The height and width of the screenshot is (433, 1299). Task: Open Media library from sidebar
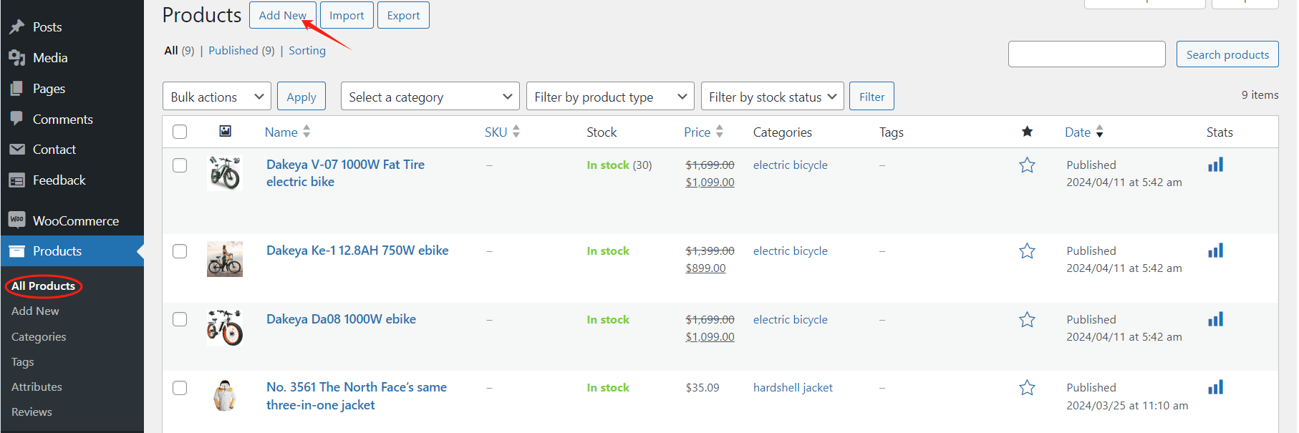tap(50, 58)
